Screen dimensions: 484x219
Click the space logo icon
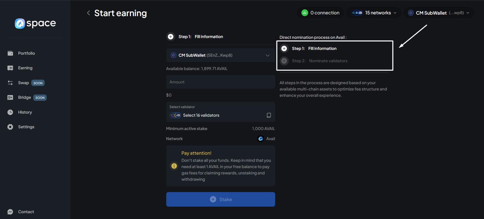20,23
